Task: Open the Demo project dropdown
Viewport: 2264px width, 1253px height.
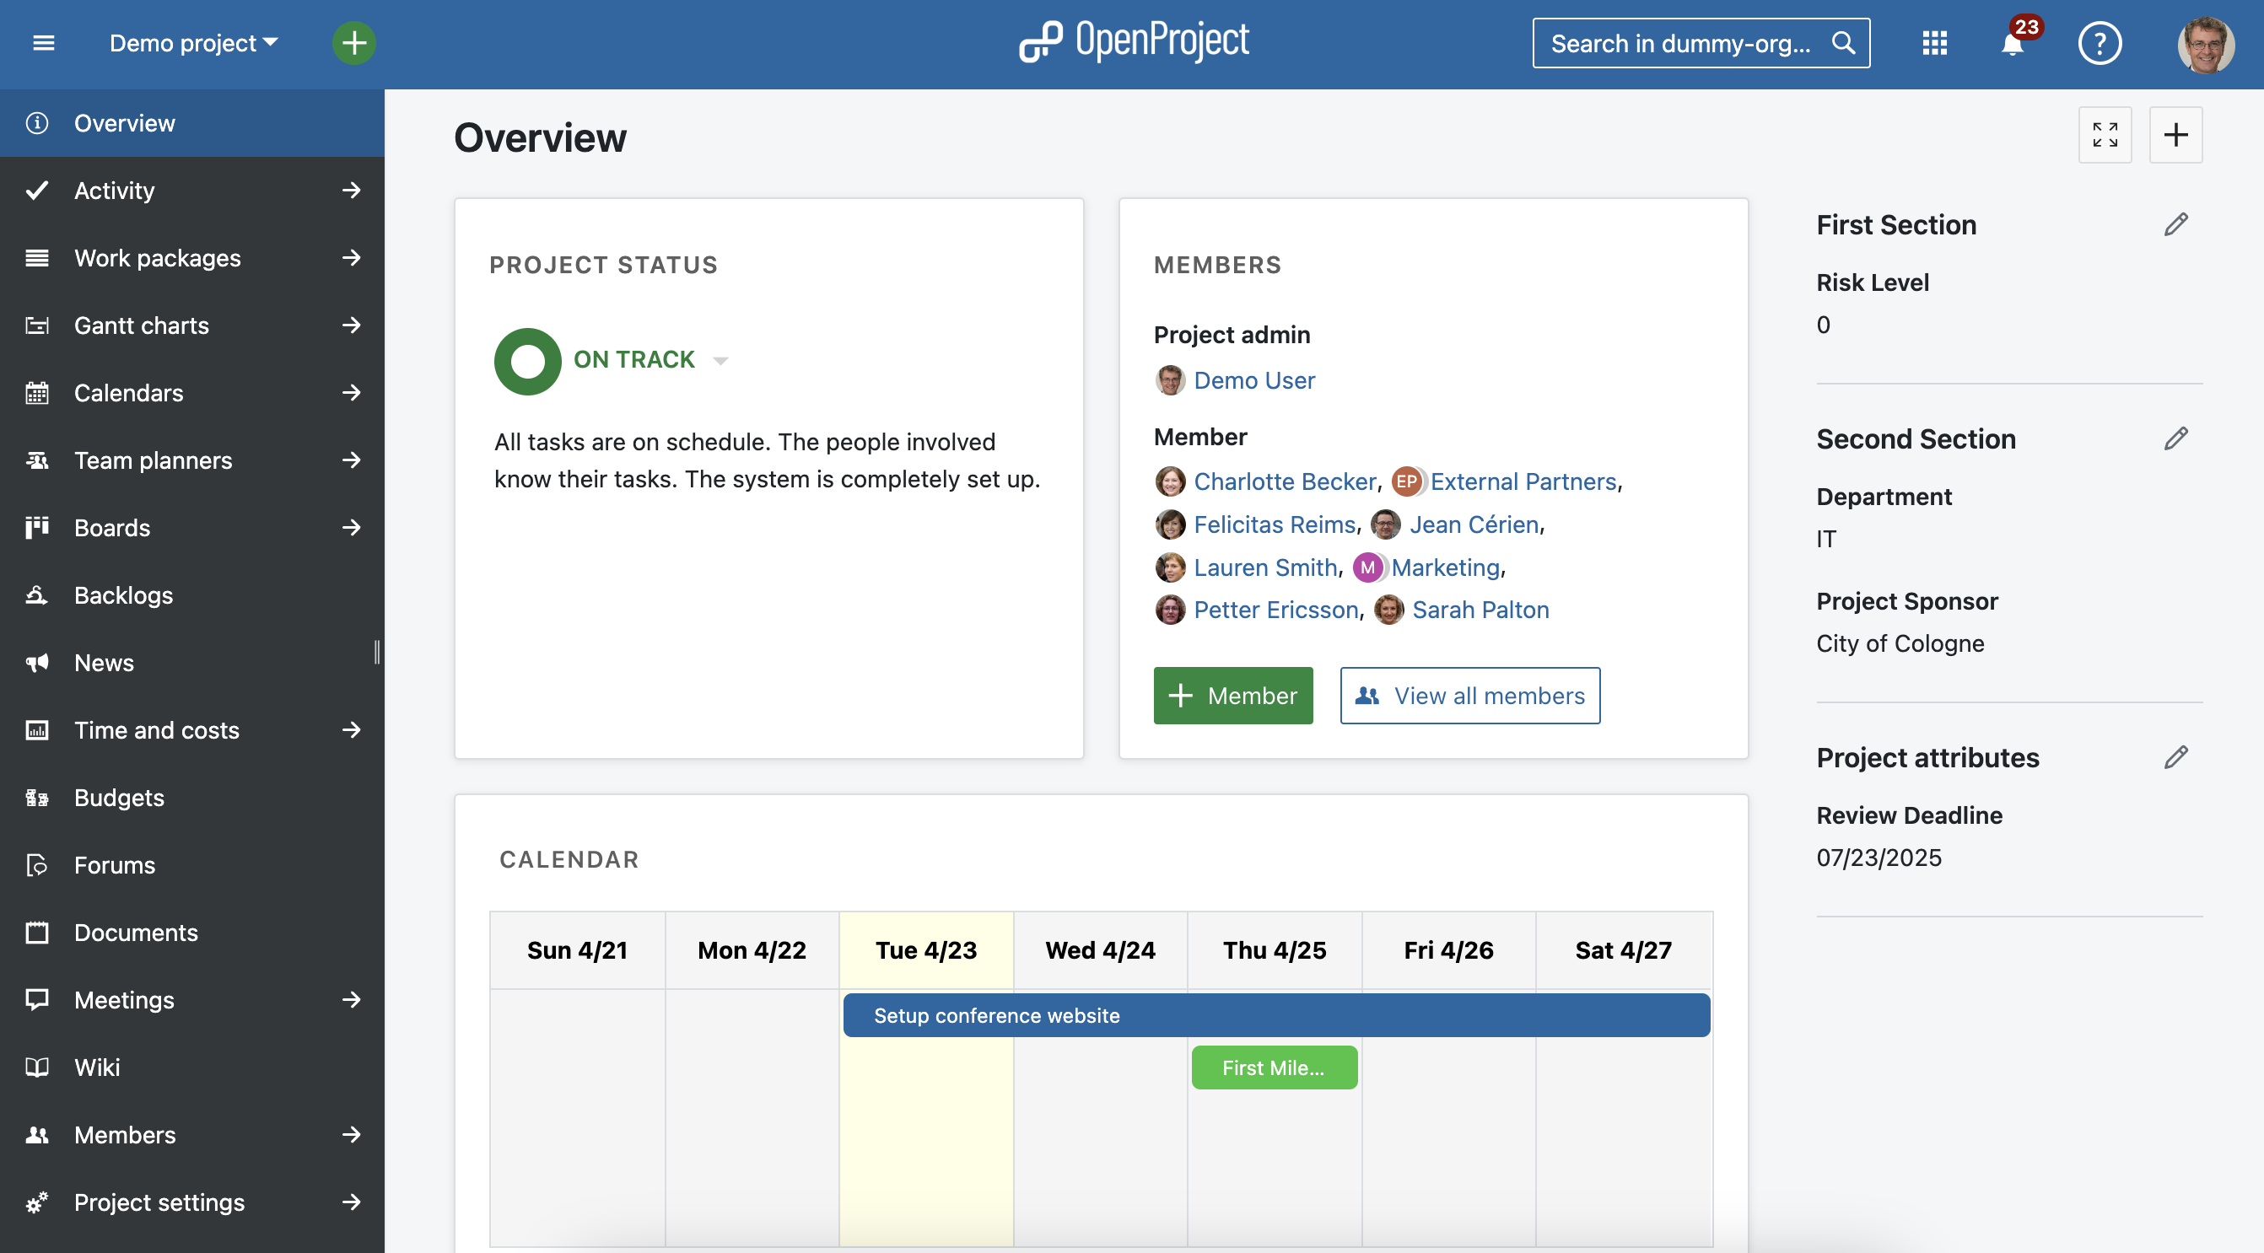Action: click(193, 43)
